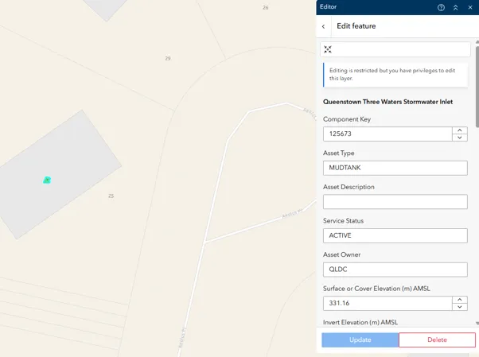
Task: Open the Editor help icon
Action: (441, 8)
